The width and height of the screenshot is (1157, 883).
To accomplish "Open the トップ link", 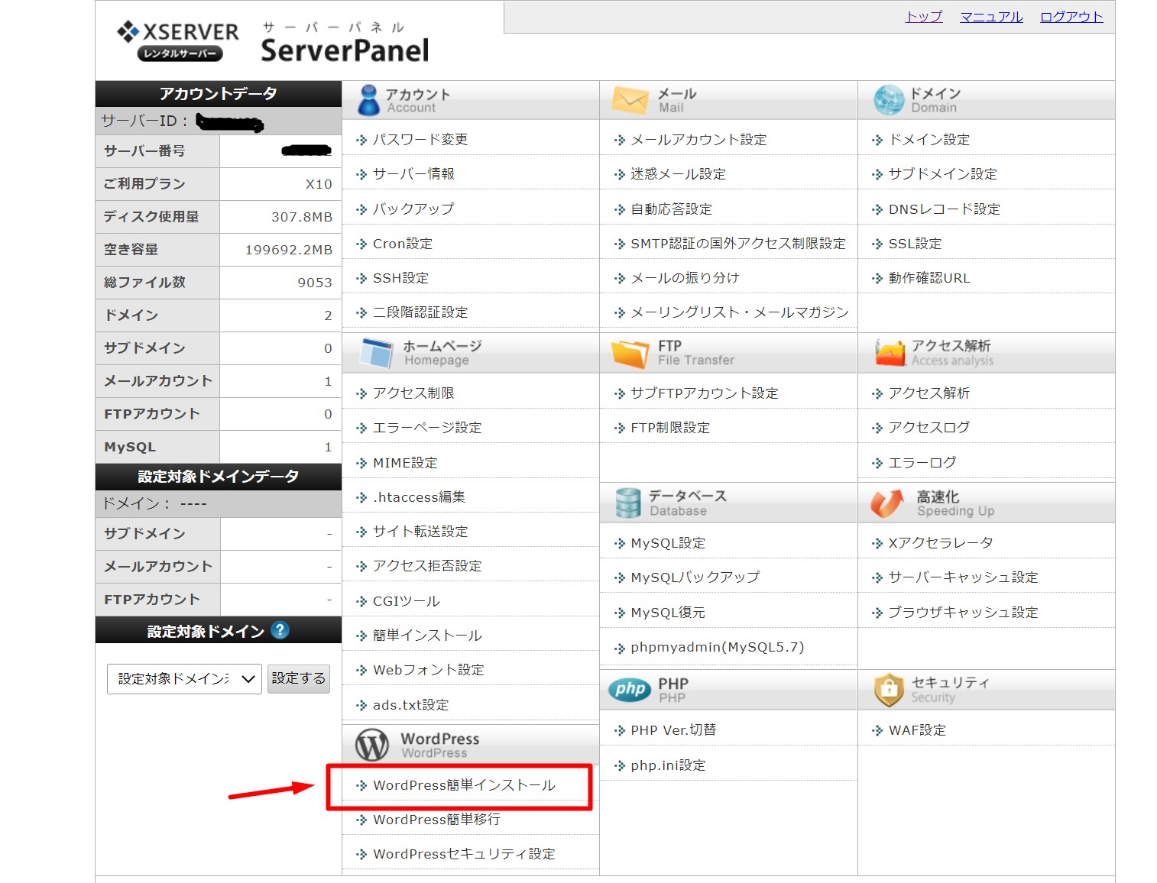I will pyautogui.click(x=924, y=17).
